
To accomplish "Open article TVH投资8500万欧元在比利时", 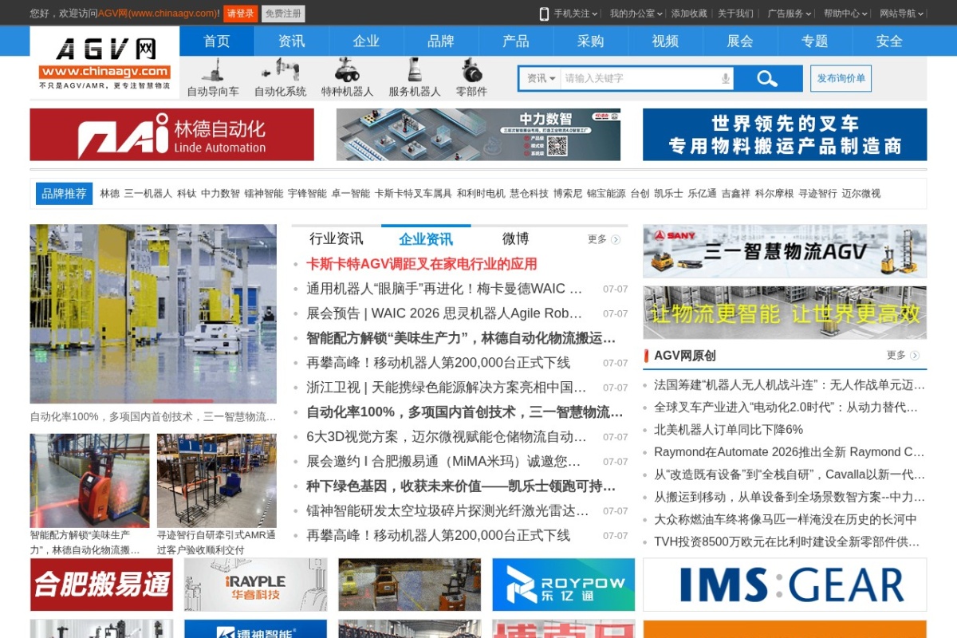I will click(x=787, y=542).
